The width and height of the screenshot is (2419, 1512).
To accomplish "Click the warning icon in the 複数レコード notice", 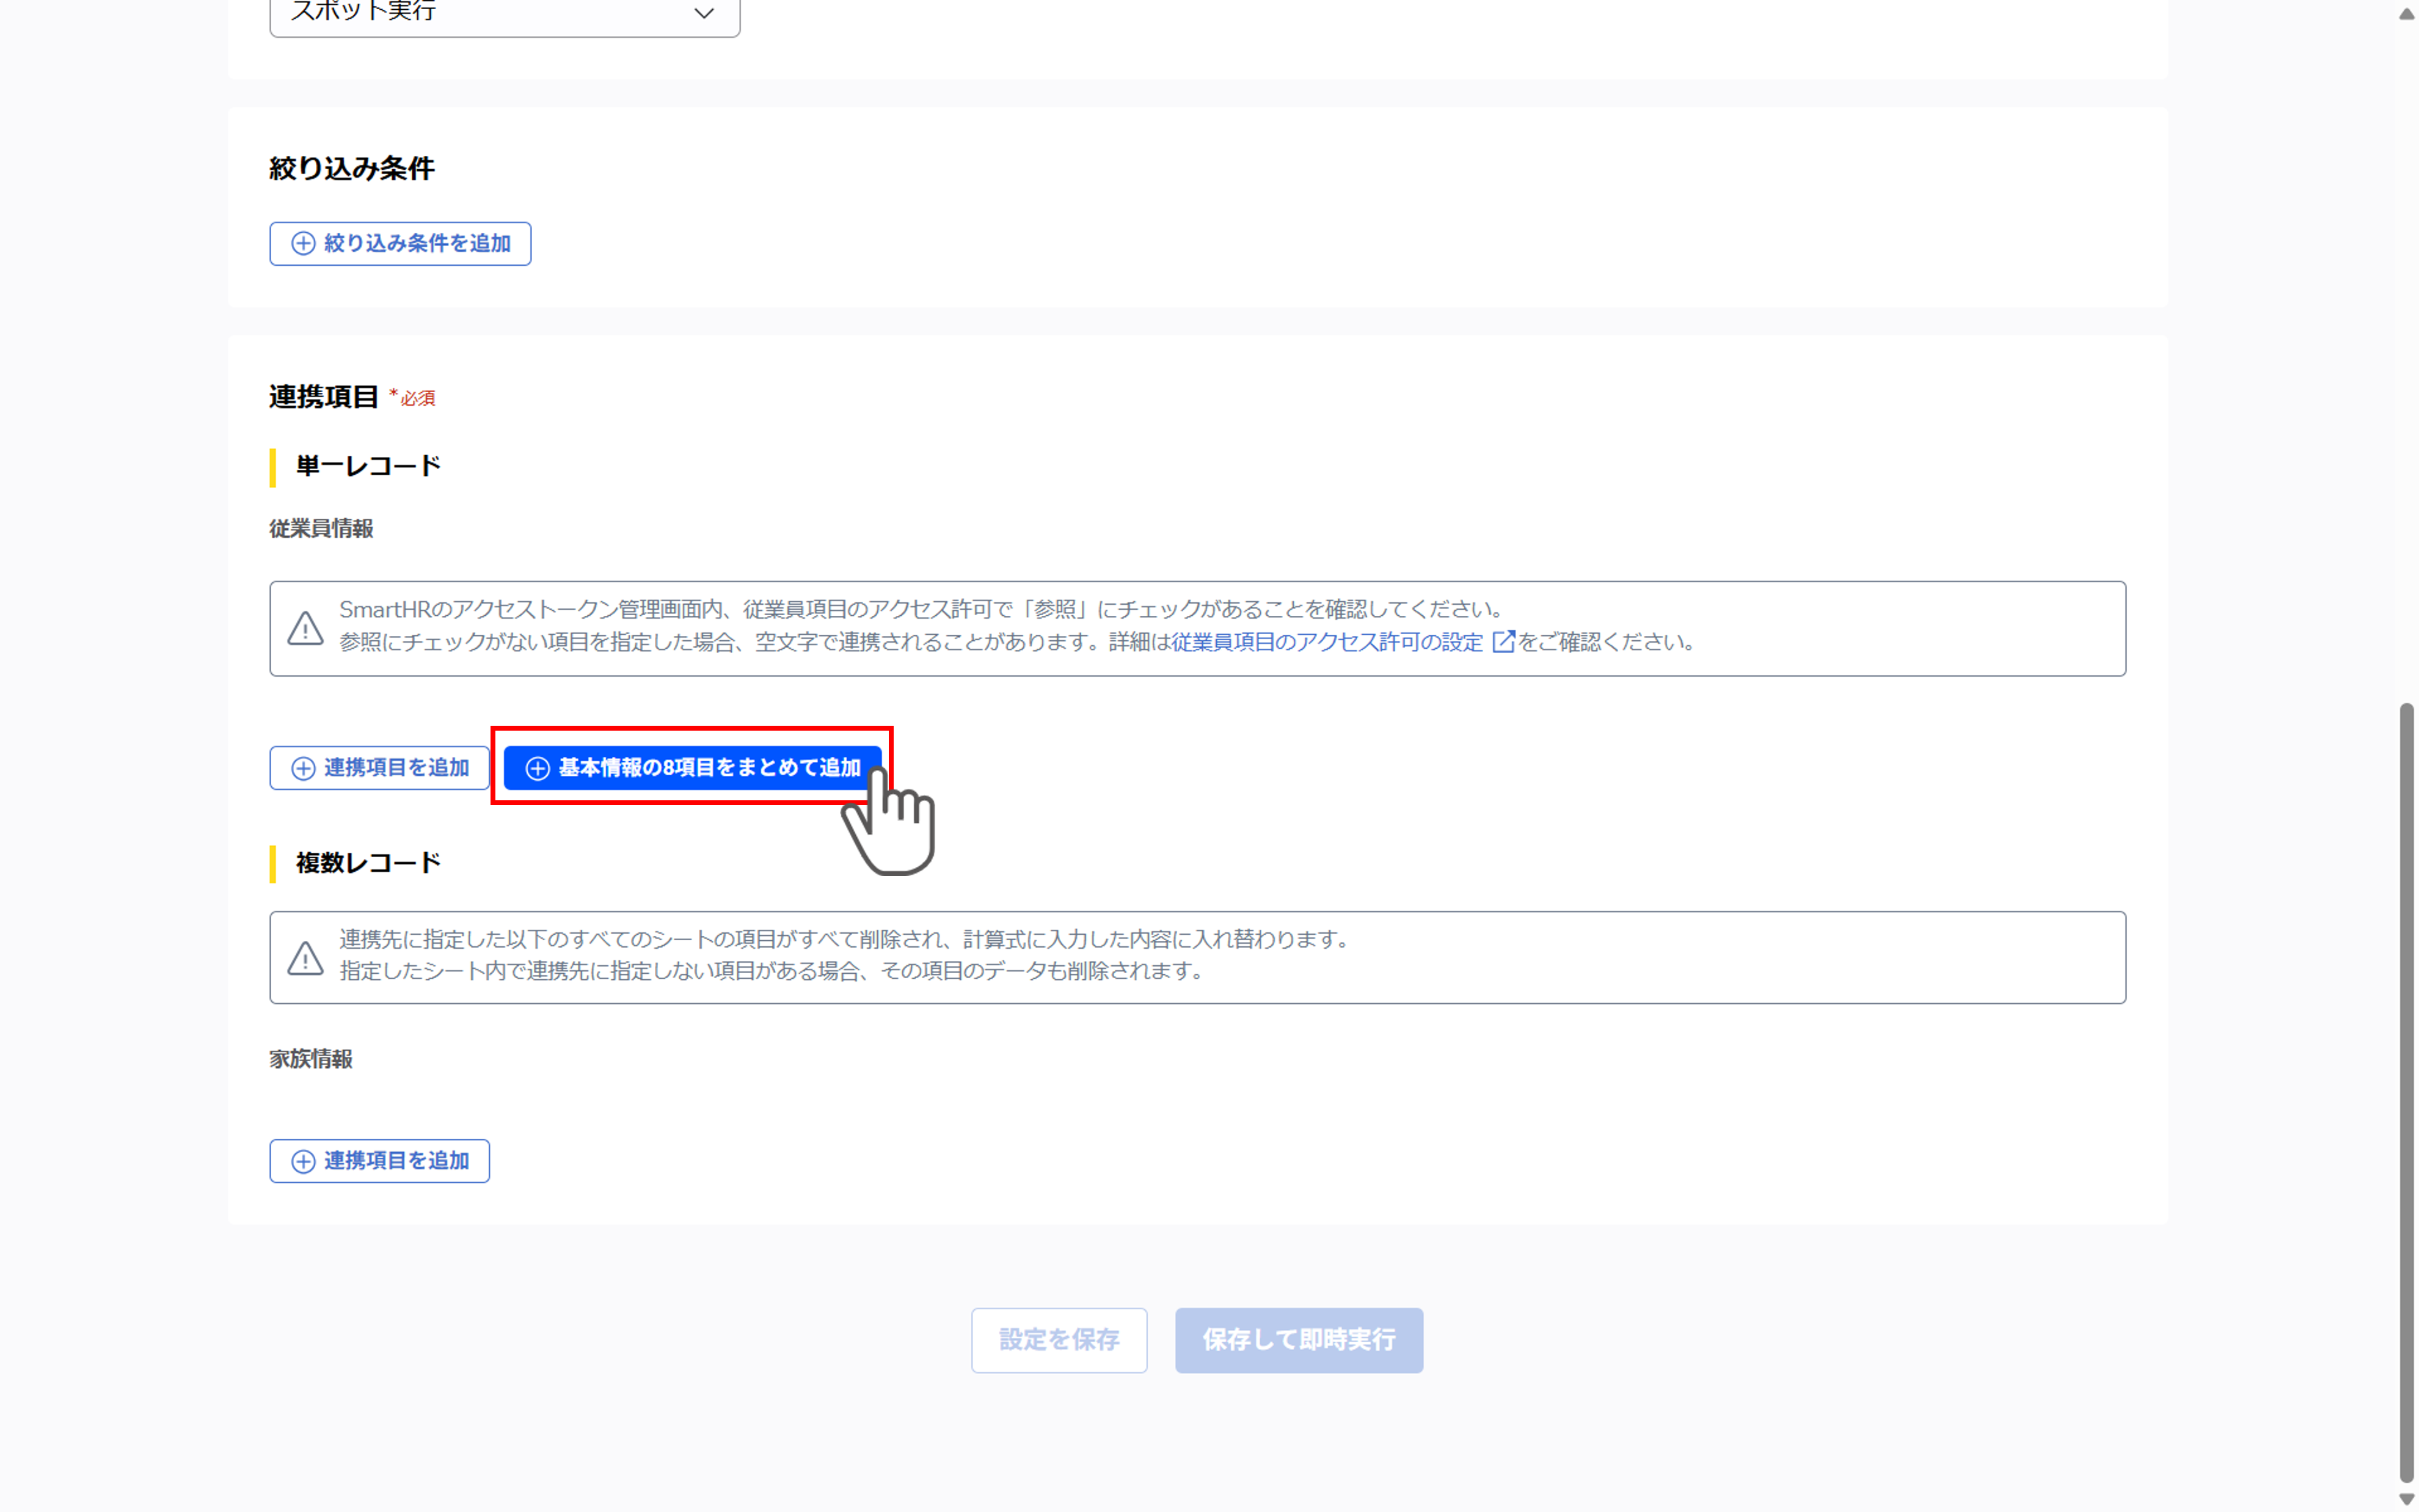I will pos(306,958).
